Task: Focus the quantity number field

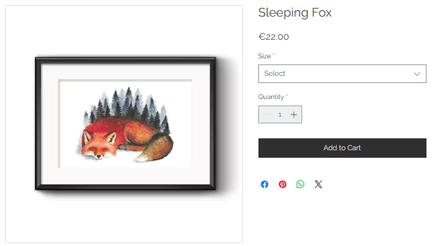Action: 280,115
